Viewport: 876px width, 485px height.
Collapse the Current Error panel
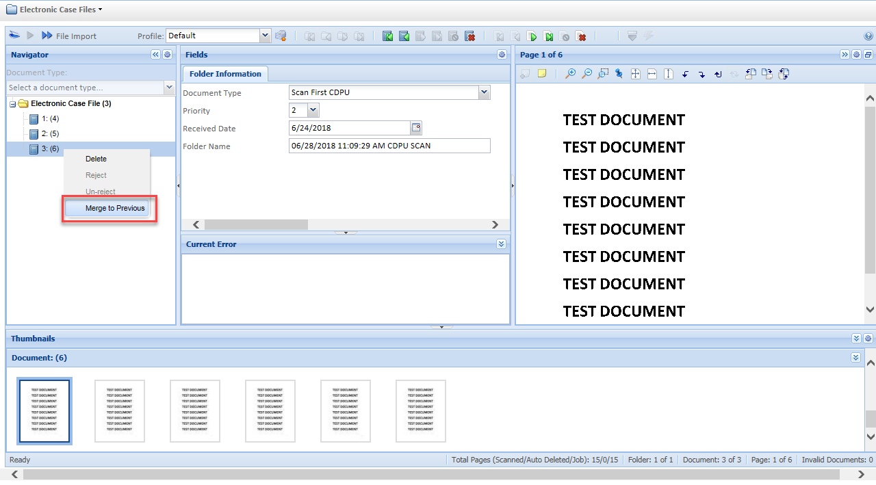pos(502,244)
